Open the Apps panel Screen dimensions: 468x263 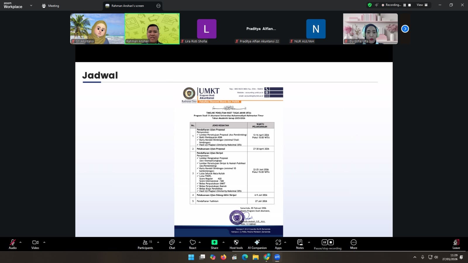pos(278,244)
